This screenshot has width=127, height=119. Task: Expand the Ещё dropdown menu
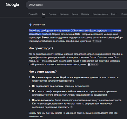pyautogui.click(x=114, y=14)
